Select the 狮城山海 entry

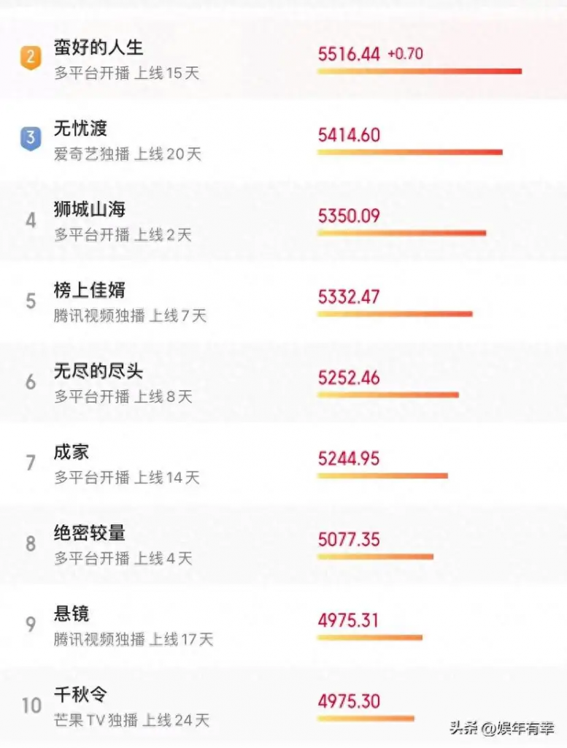click(x=89, y=209)
